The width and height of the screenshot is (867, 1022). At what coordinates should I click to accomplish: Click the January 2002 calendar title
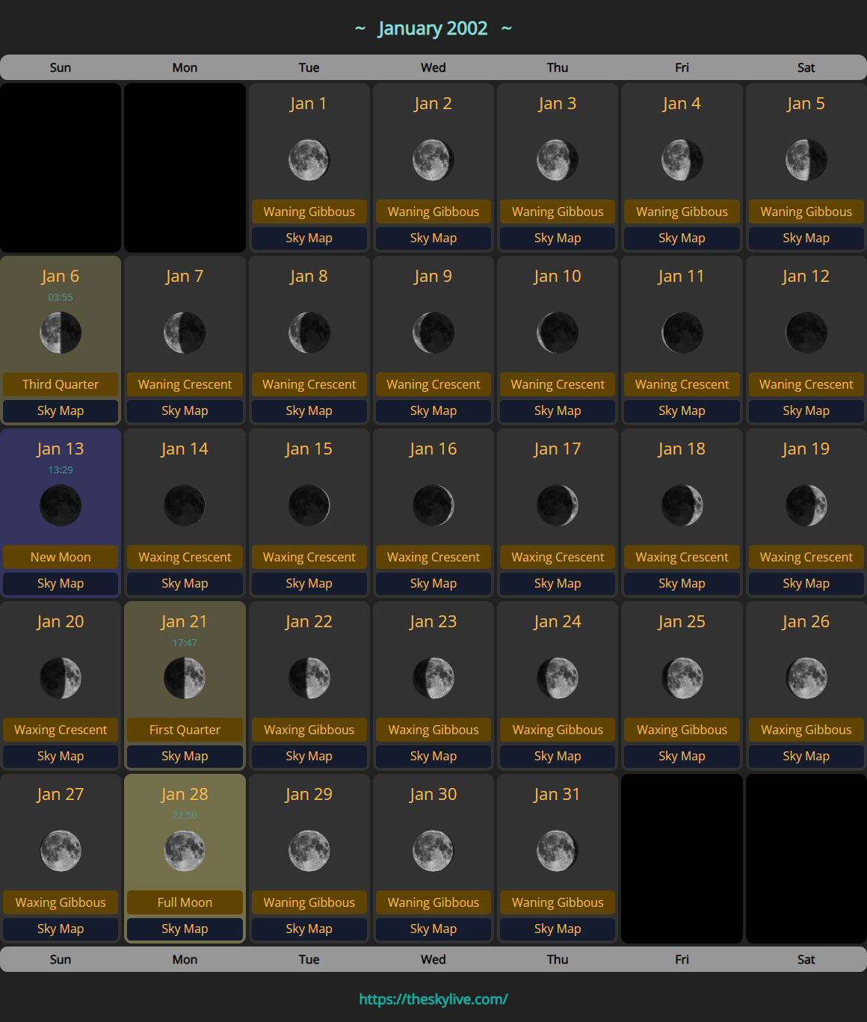point(433,28)
